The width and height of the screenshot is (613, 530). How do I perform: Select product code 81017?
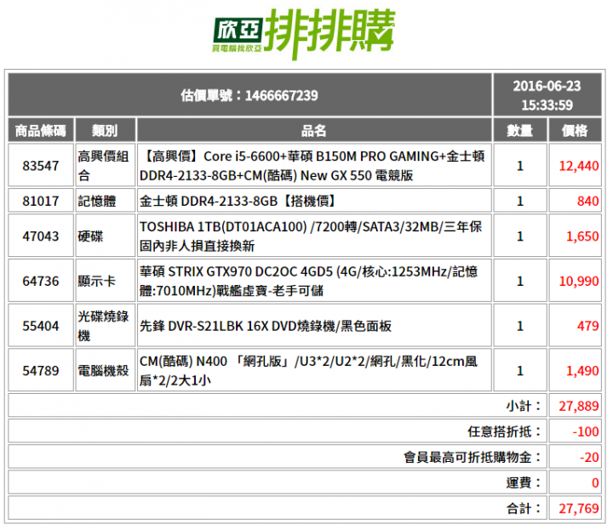pyautogui.click(x=41, y=201)
